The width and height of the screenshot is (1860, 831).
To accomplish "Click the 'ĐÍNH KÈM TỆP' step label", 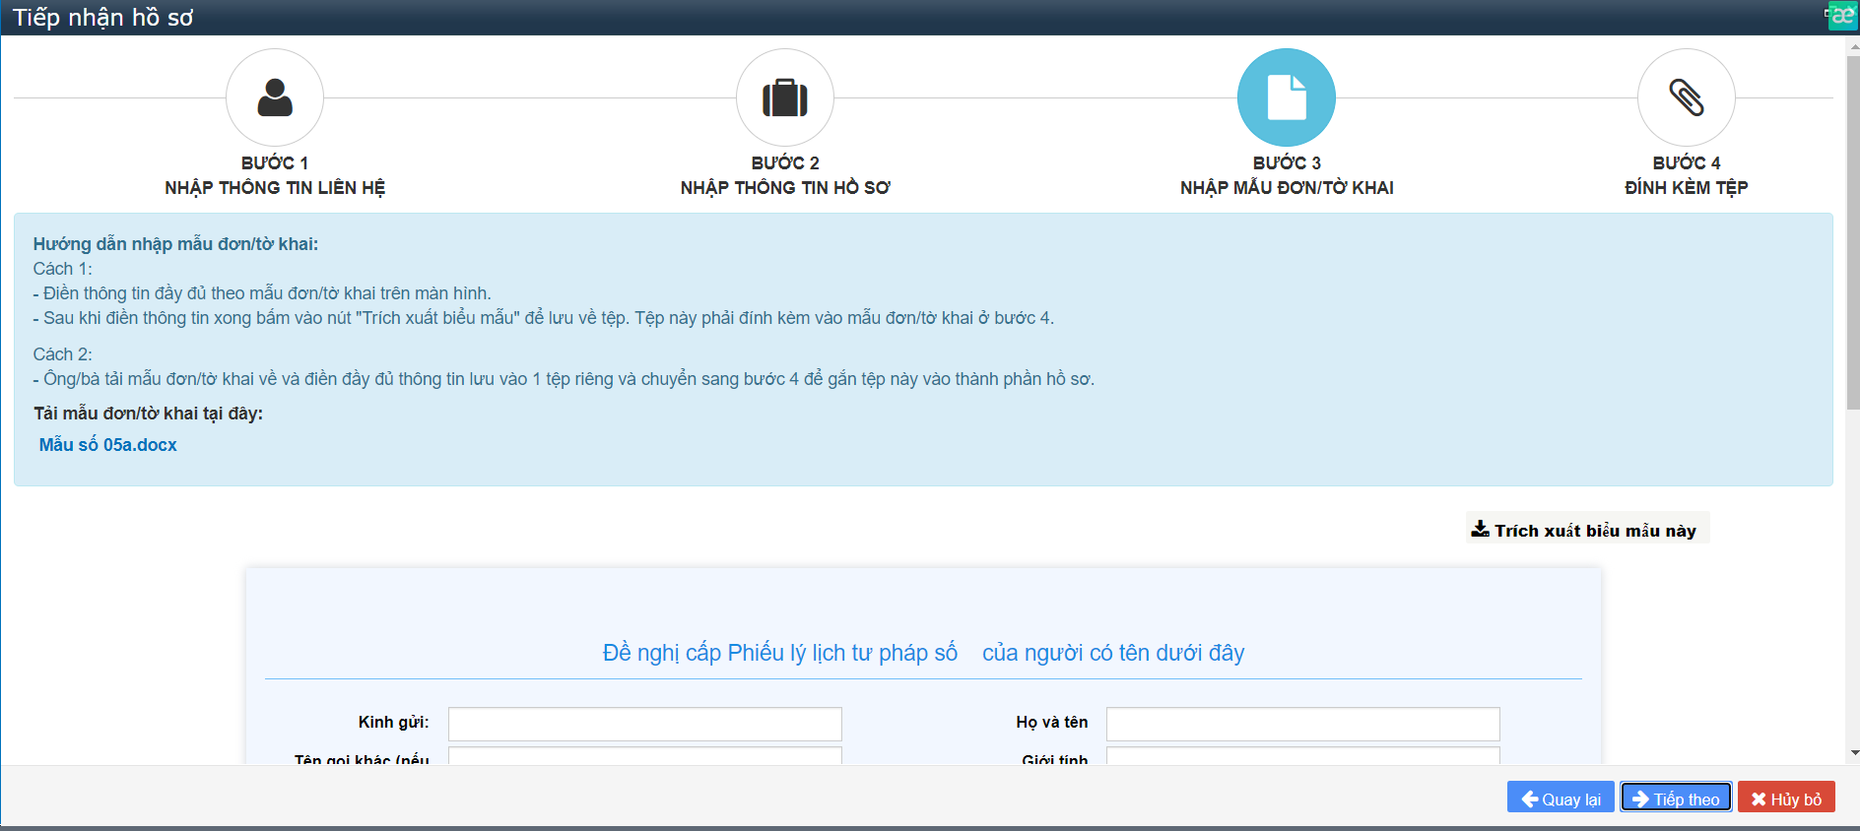I will tap(1686, 188).
